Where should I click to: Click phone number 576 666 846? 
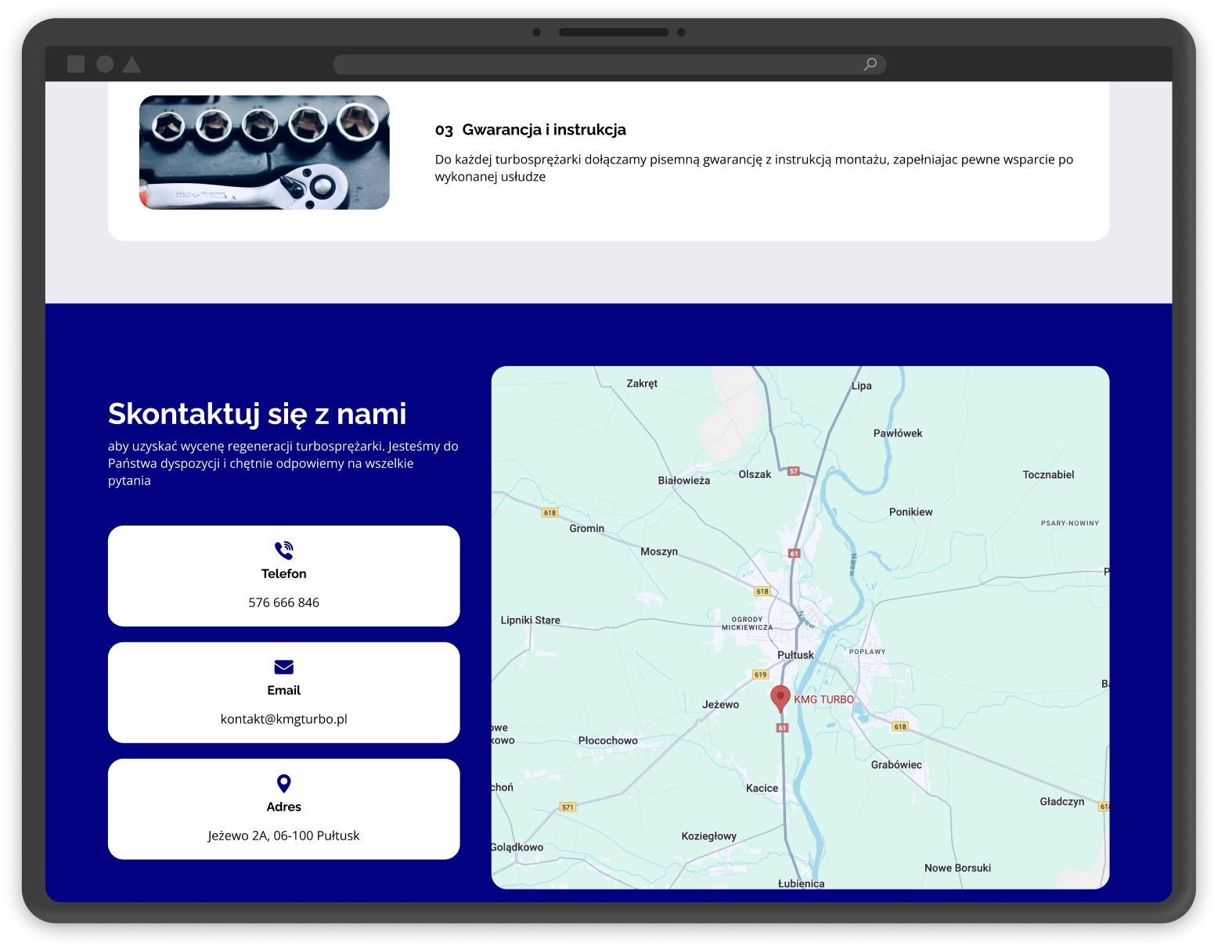[x=284, y=602]
